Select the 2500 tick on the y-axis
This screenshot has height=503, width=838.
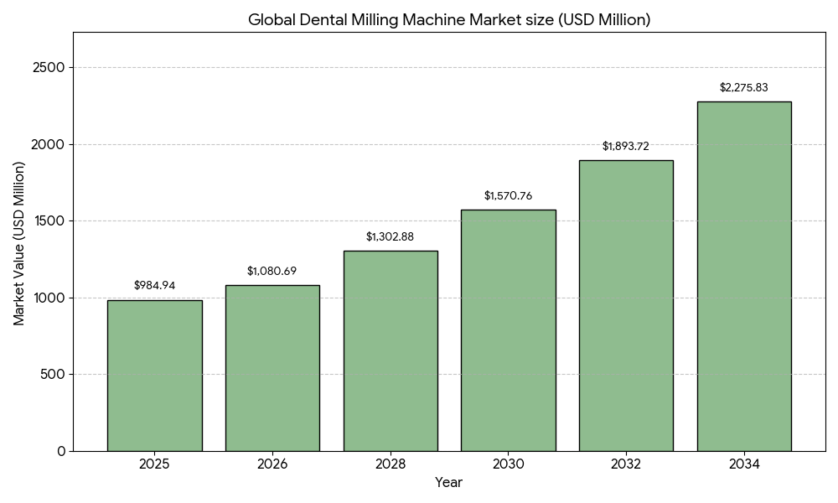tap(49, 68)
